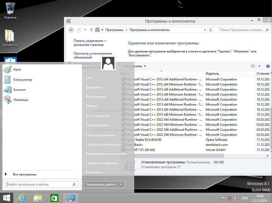Viewport: 272px width, 203px height.
Task: Open Изображения from Start menu
Action: tap(96, 97)
